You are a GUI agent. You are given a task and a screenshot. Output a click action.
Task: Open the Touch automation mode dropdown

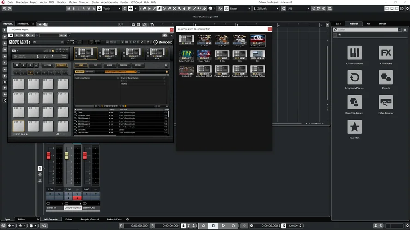111,8
